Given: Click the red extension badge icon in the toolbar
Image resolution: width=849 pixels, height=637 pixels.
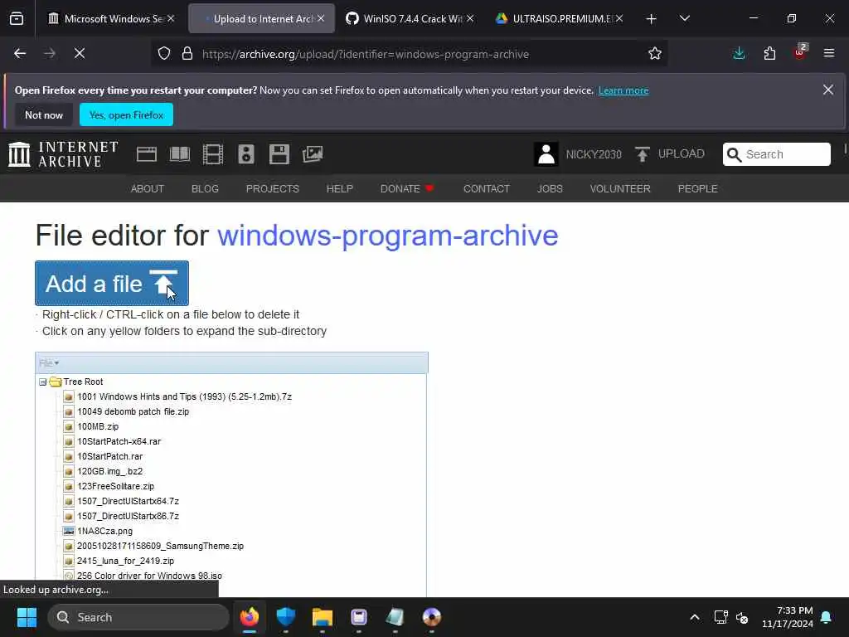Looking at the screenshot, I should pyautogui.click(x=800, y=52).
